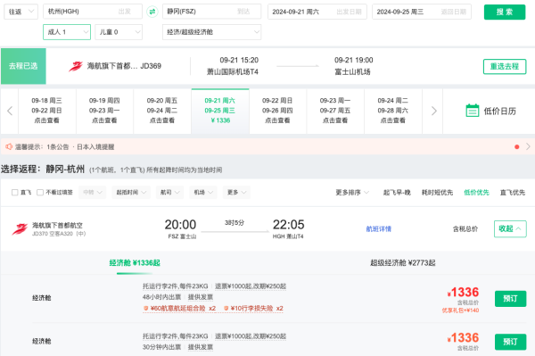Viewport: 535px width, 356px height.
Task: Select the 09-21 周六 ¥1336 date tab
Action: point(220,111)
